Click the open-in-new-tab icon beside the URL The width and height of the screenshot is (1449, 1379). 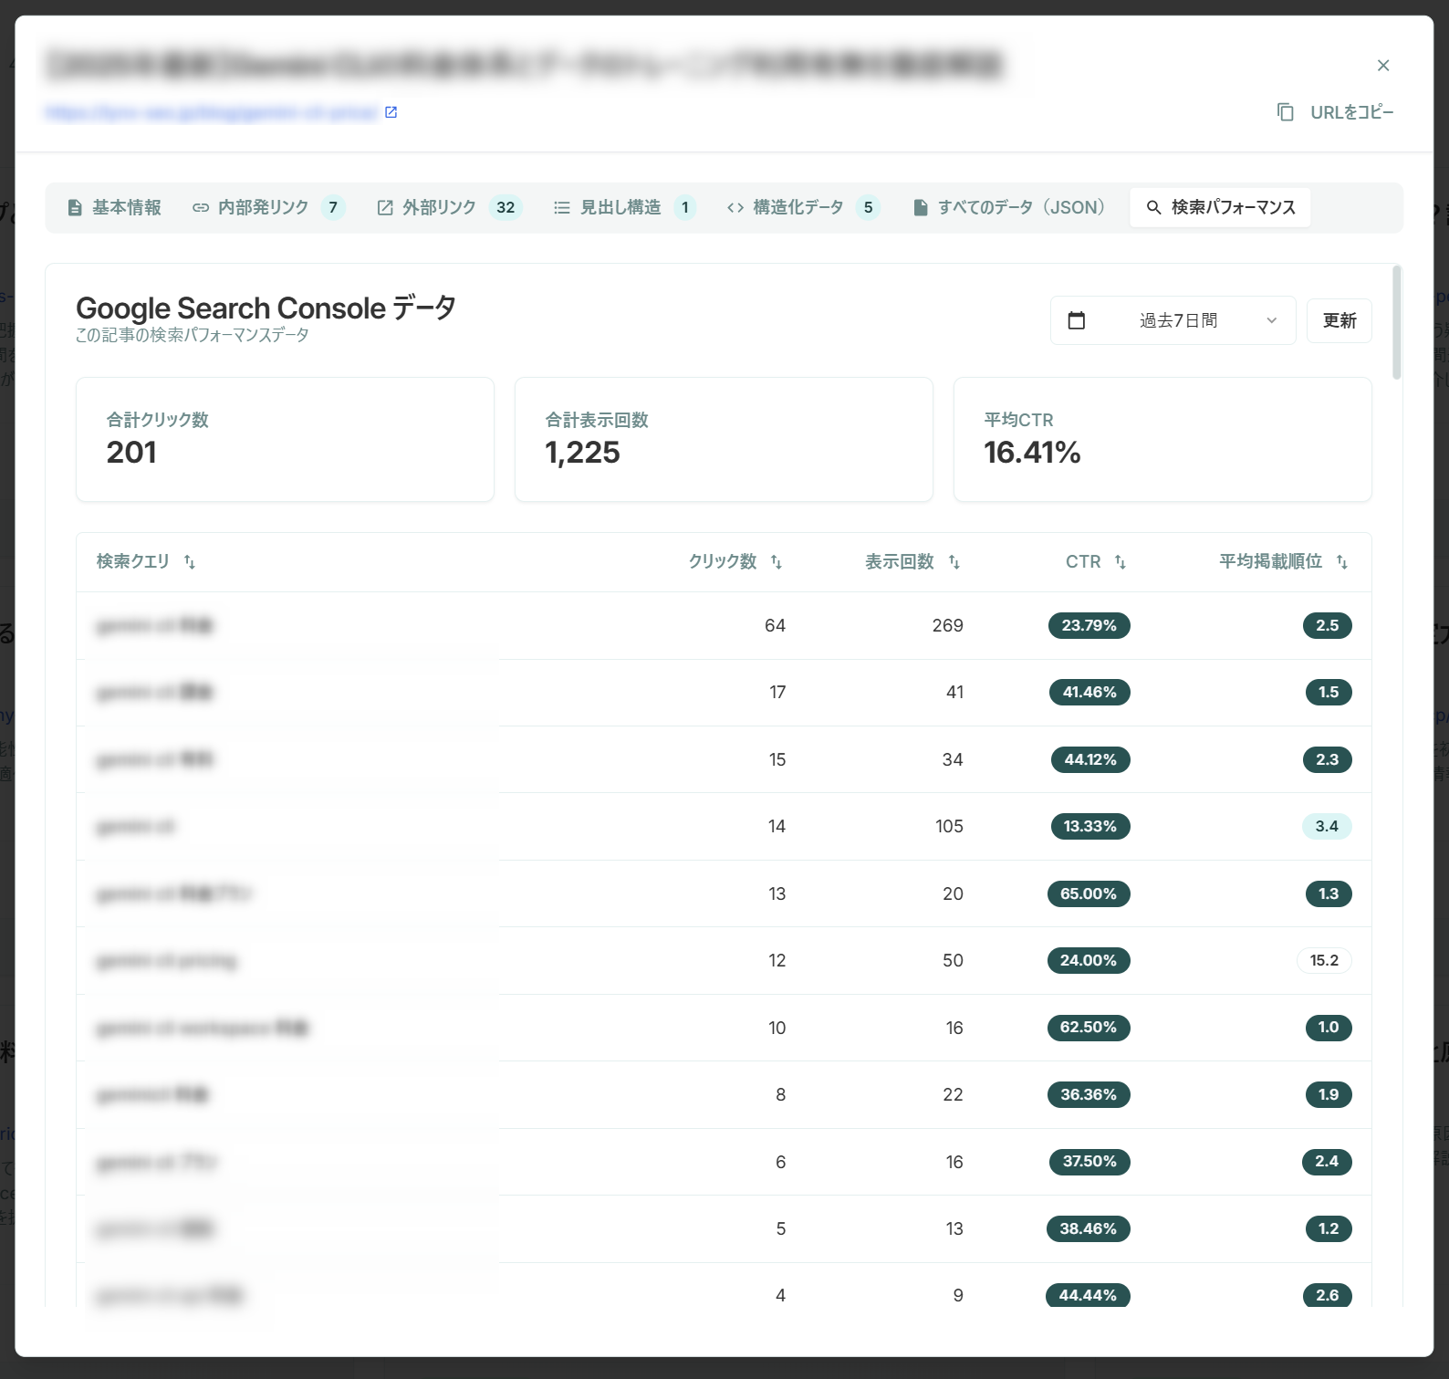pos(391,112)
